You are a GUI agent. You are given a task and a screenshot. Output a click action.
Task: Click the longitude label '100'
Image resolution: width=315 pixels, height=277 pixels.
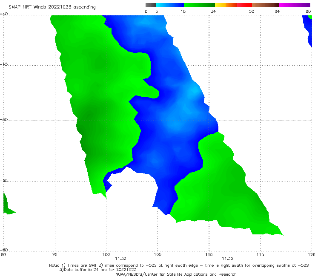tap(106, 255)
